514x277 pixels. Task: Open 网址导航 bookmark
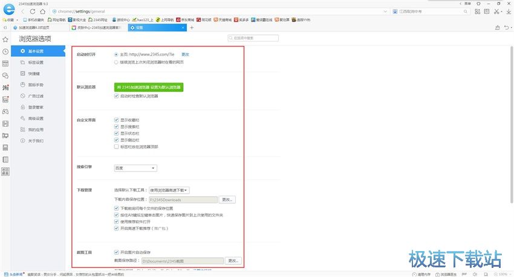[x=57, y=20]
